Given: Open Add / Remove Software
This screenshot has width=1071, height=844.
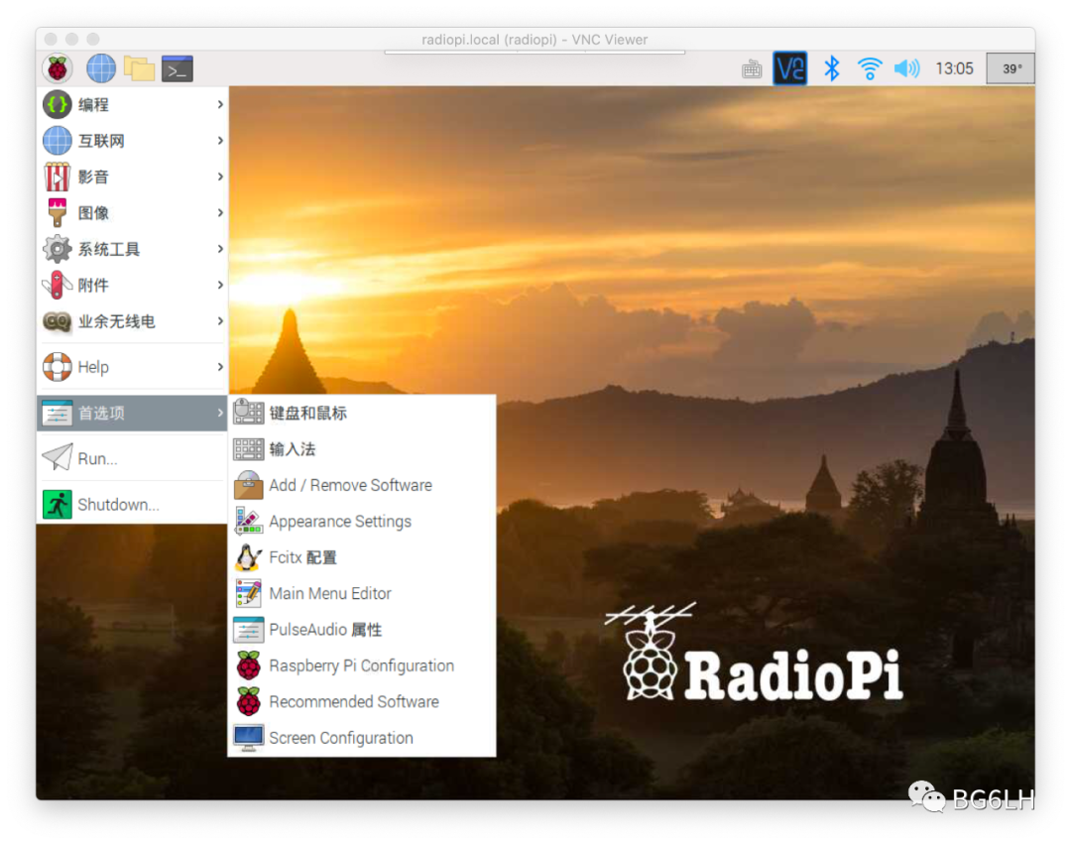Looking at the screenshot, I should [362, 485].
